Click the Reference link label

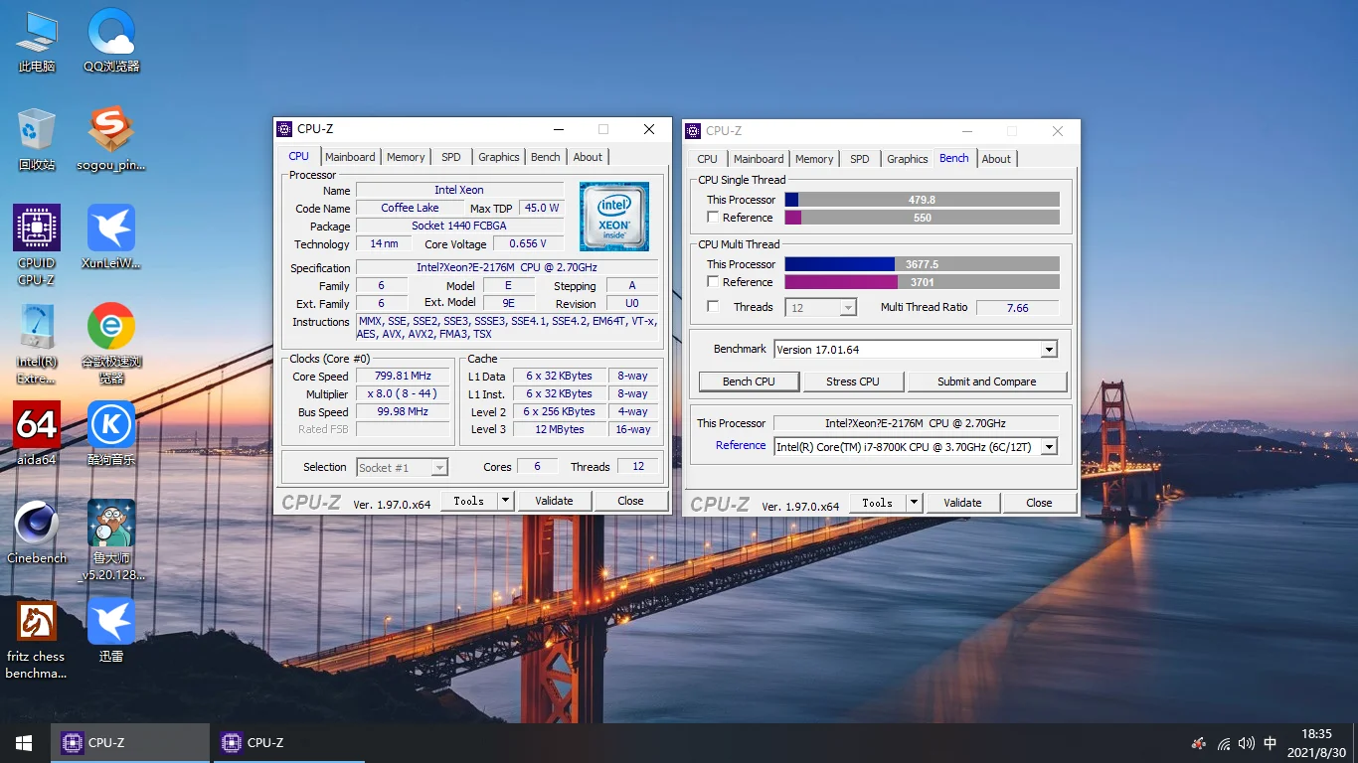tap(741, 445)
